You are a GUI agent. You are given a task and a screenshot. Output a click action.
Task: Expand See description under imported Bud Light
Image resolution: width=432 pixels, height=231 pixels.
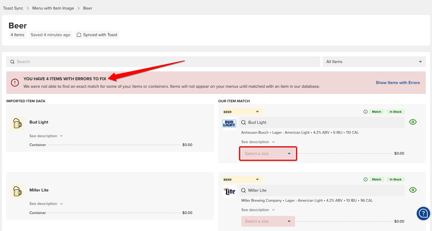pos(46,136)
